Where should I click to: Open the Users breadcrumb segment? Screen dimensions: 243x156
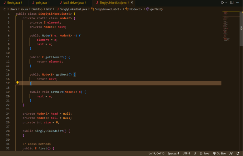point(13,9)
